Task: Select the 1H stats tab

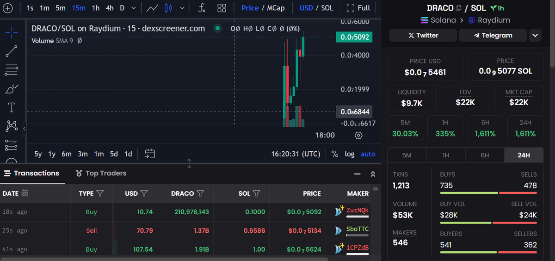Action: pyautogui.click(x=445, y=155)
